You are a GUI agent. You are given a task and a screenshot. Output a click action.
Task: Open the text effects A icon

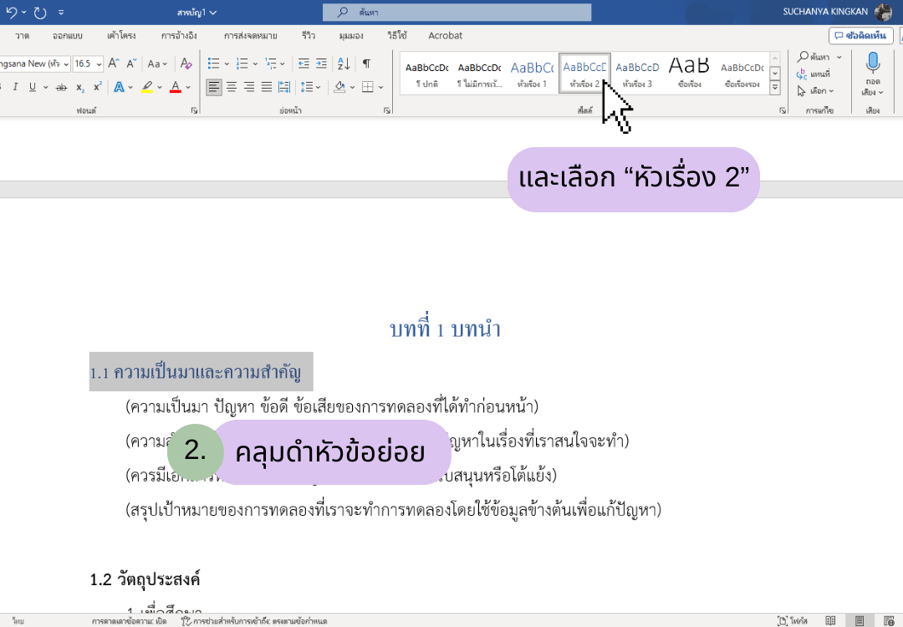(120, 87)
